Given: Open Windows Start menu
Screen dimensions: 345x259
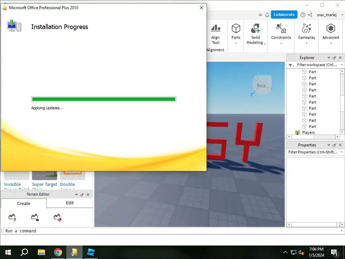Looking at the screenshot, I should [x=8, y=252].
